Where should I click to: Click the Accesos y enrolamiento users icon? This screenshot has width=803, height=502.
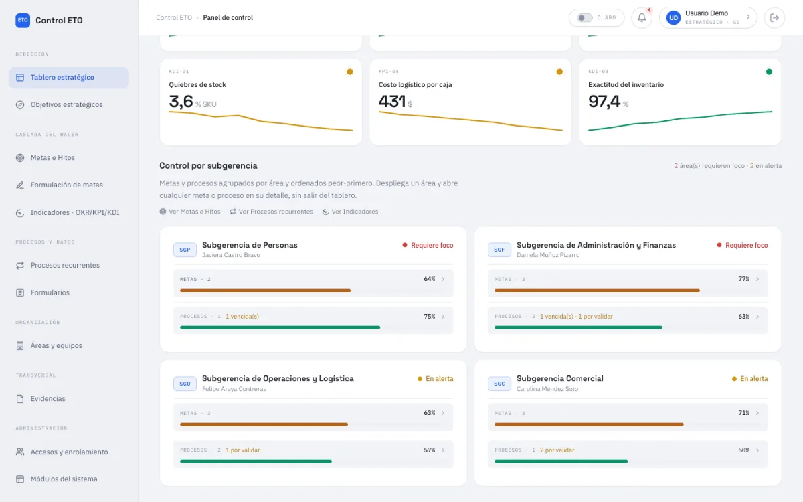pyautogui.click(x=20, y=452)
